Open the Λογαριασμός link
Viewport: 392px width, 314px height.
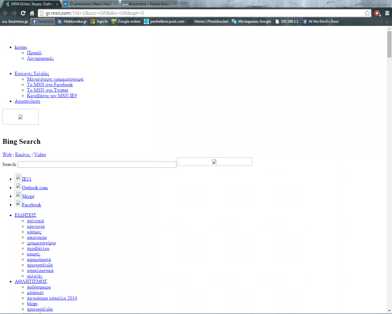pos(40,59)
